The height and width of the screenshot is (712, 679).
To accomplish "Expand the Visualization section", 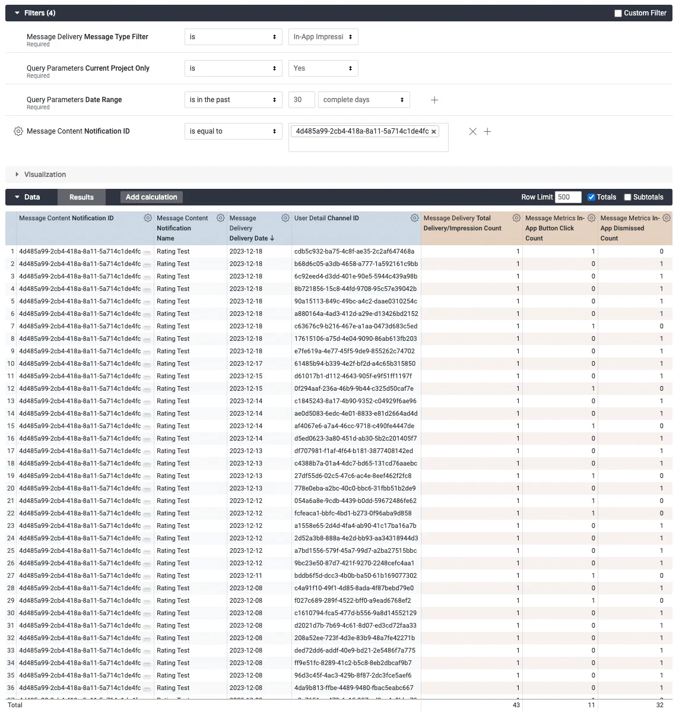I will (x=17, y=174).
